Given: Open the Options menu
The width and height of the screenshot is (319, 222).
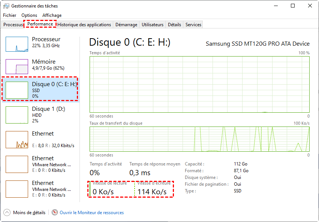Looking at the screenshot, I should click(29, 15).
